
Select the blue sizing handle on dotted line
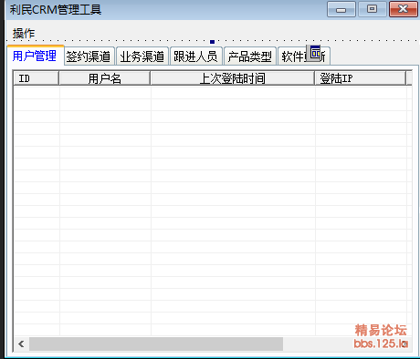(212, 42)
